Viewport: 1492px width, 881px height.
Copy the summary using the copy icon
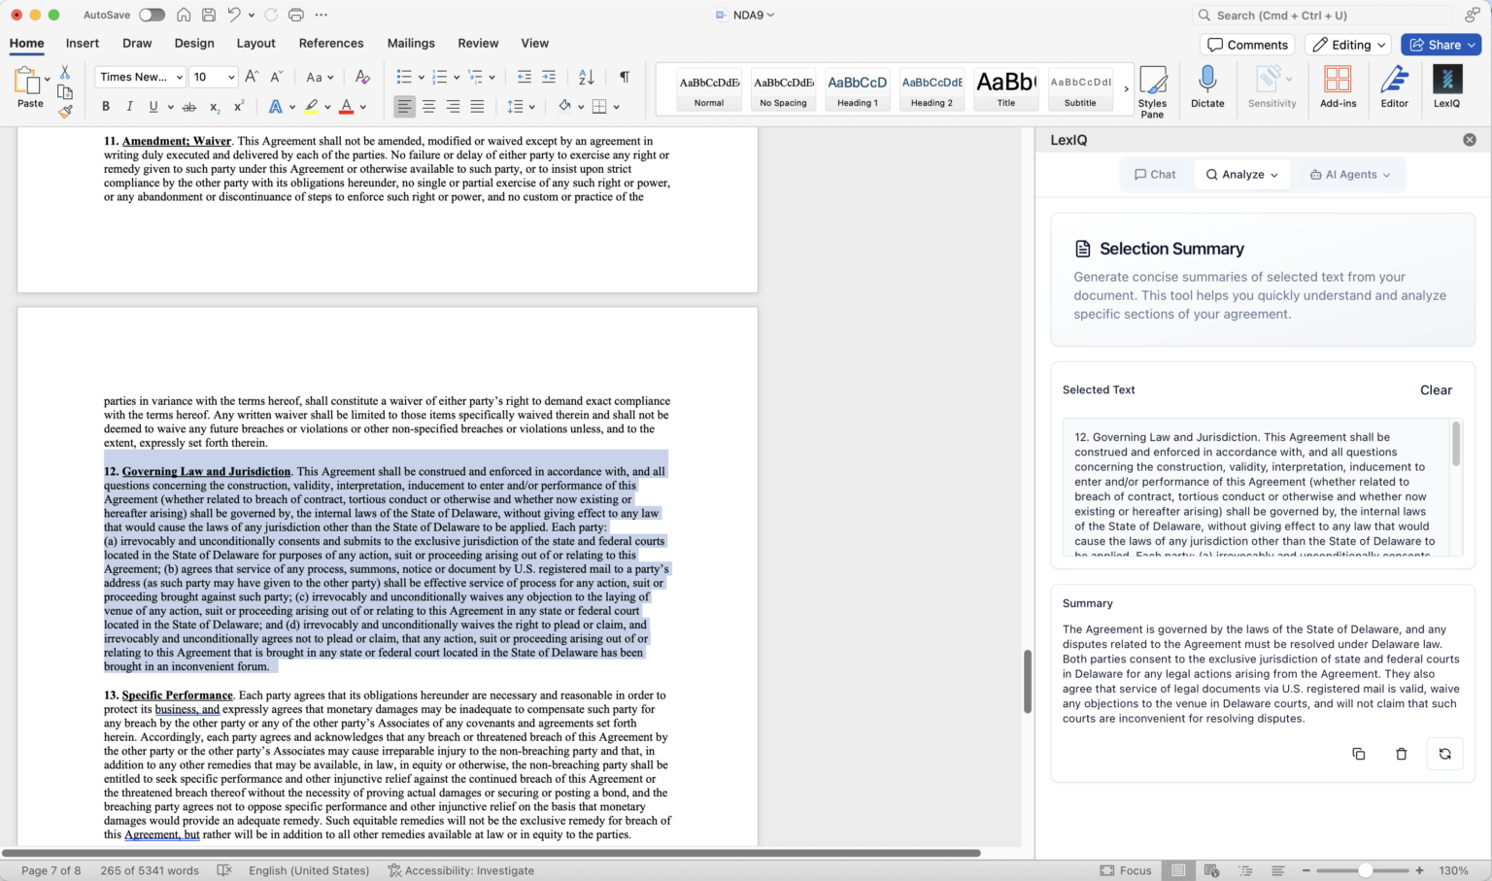[1358, 753]
